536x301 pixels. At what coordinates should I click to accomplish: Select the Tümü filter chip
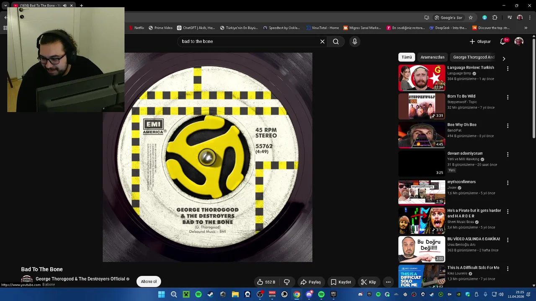[407, 57]
